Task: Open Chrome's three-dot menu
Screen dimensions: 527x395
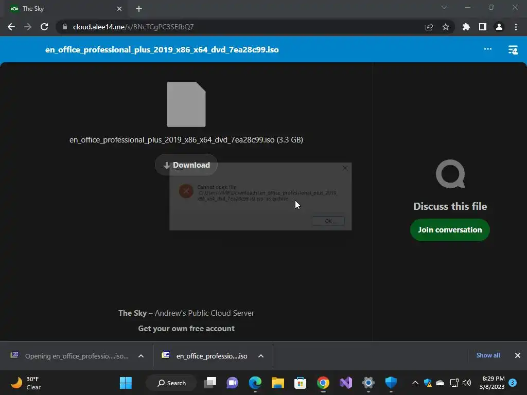Action: tap(516, 27)
